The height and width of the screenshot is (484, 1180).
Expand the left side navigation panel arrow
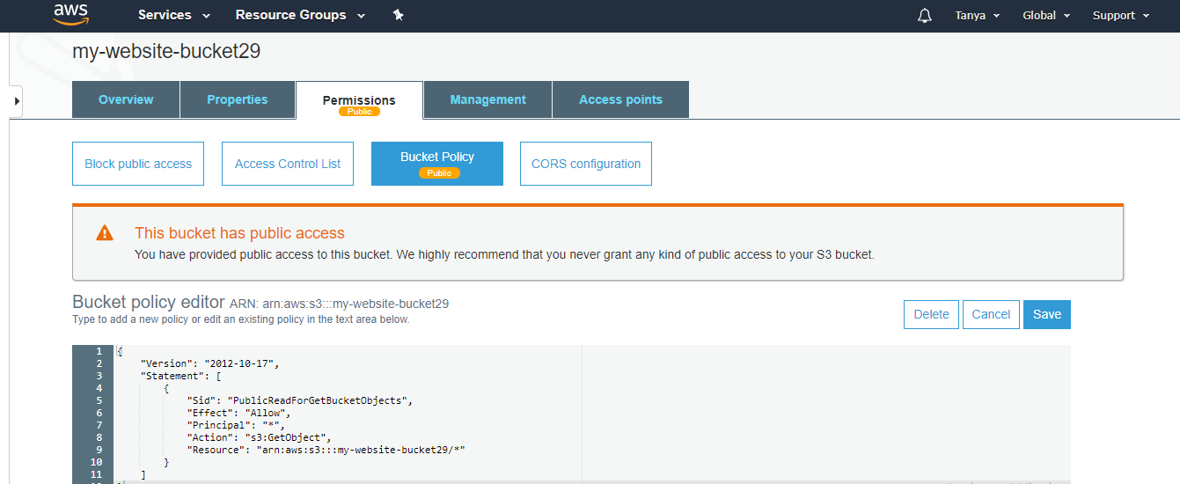pos(15,101)
